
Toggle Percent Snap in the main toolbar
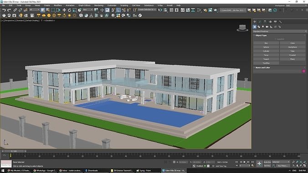coord(123,10)
